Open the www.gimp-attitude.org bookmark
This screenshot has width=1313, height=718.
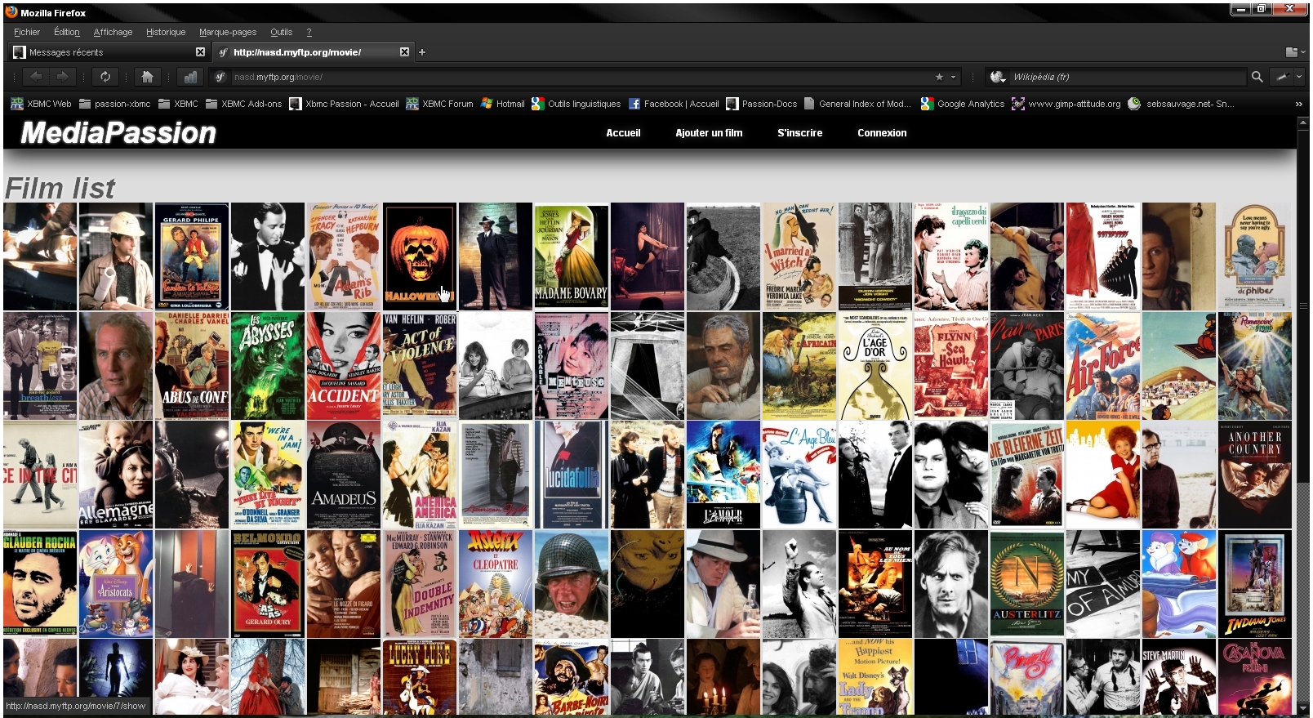[x=1066, y=104]
